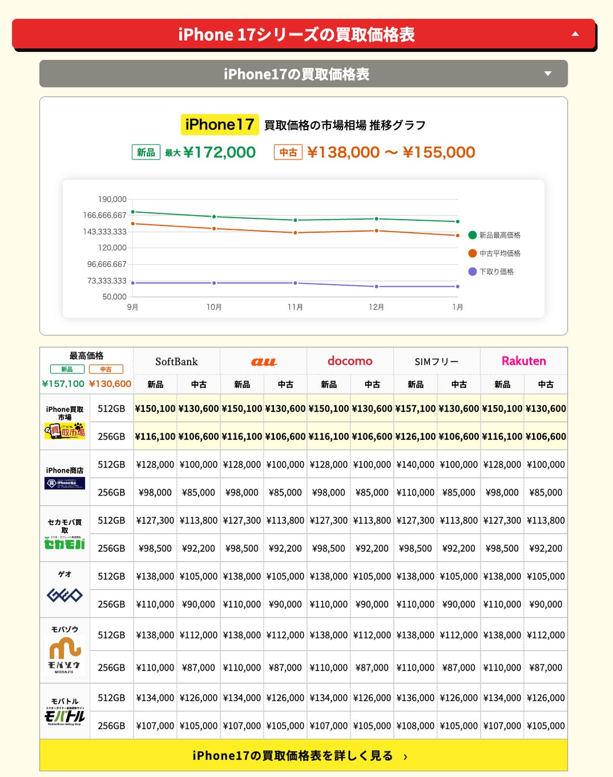Click 新品 subheader under Rakuten
Viewport: 613px width, 777px height.
pos(502,384)
